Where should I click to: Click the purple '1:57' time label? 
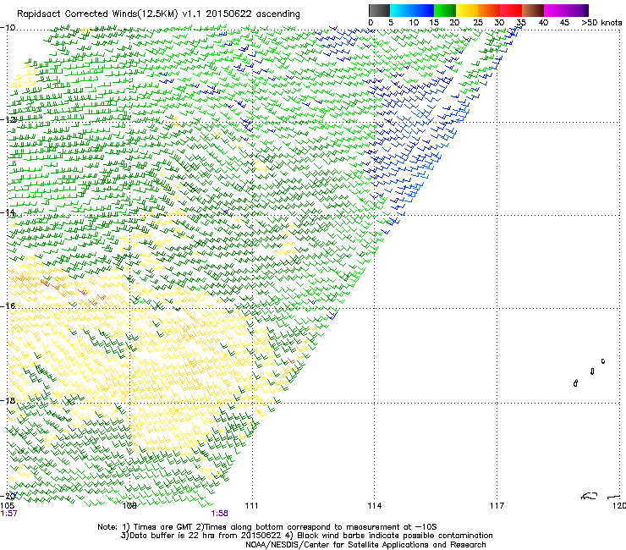point(8,514)
